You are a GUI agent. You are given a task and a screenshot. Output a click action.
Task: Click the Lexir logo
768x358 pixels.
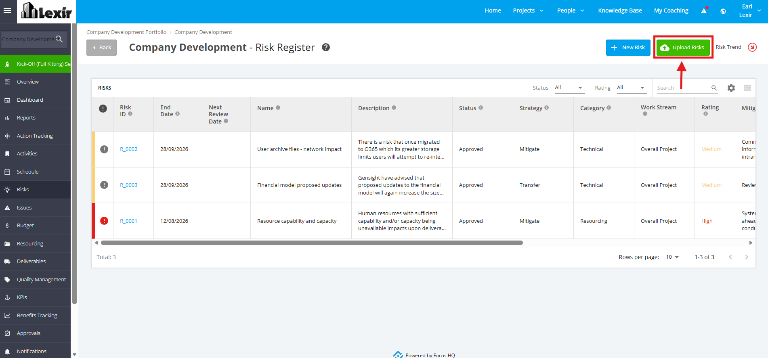(x=46, y=10)
